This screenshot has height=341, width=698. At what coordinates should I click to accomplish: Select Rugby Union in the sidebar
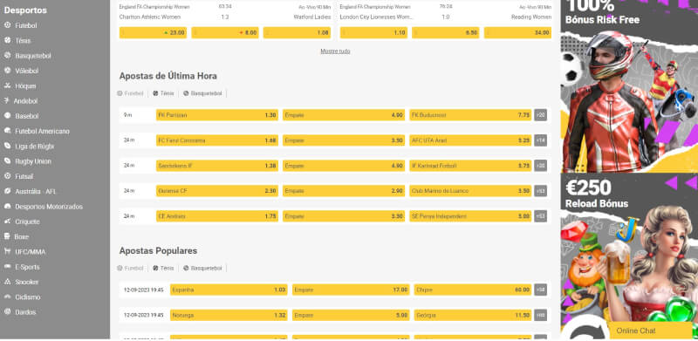pos(33,161)
